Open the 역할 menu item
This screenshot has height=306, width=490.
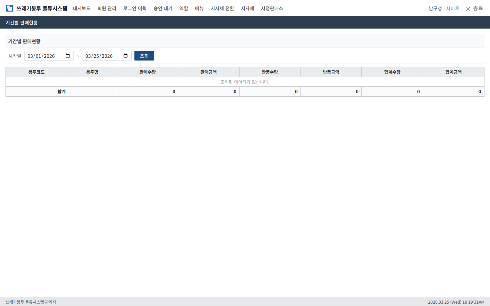point(184,8)
